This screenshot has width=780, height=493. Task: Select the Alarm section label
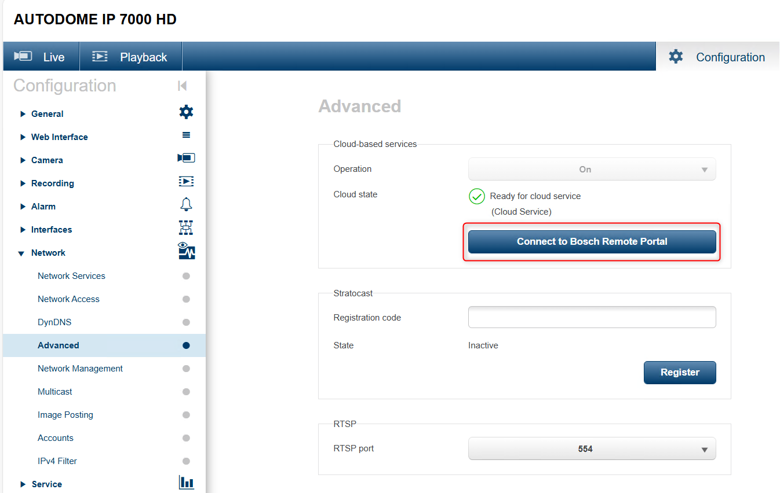[43, 207]
